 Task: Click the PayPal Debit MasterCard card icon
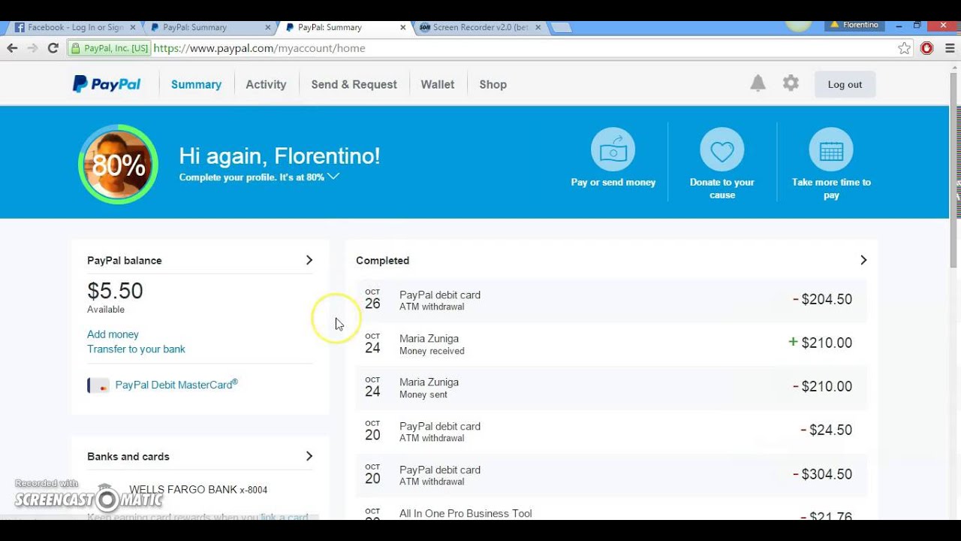pyautogui.click(x=98, y=385)
